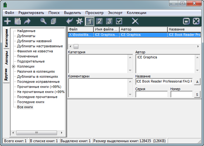
Task: Open the Экспорт menu
Action: [x=115, y=13]
